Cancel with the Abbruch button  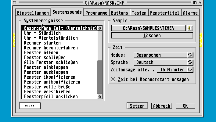click(x=161, y=106)
